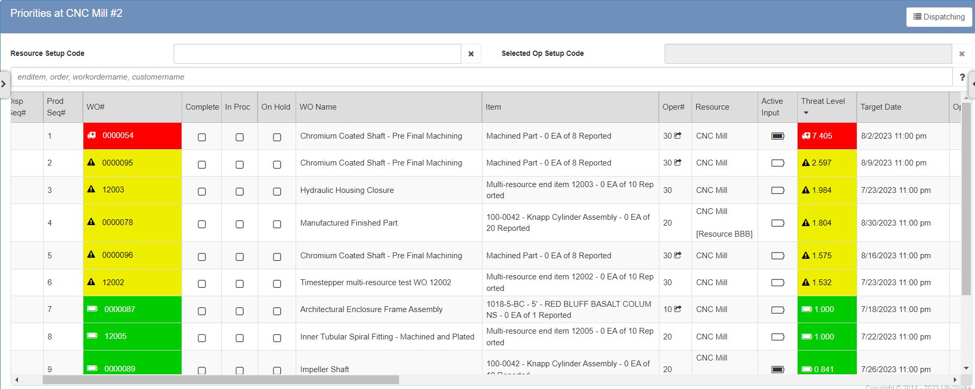Click the ambulance icon on WO 0000054

[91, 135]
